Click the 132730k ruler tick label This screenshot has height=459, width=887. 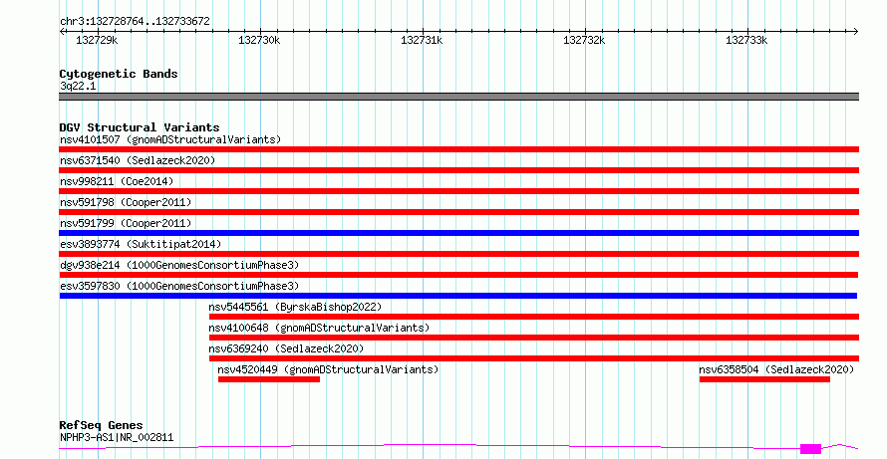(259, 40)
